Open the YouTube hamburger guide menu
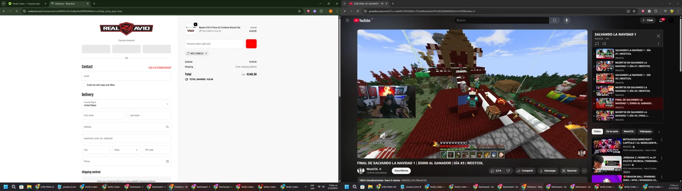The height and width of the screenshot is (191, 682). coord(347,20)
